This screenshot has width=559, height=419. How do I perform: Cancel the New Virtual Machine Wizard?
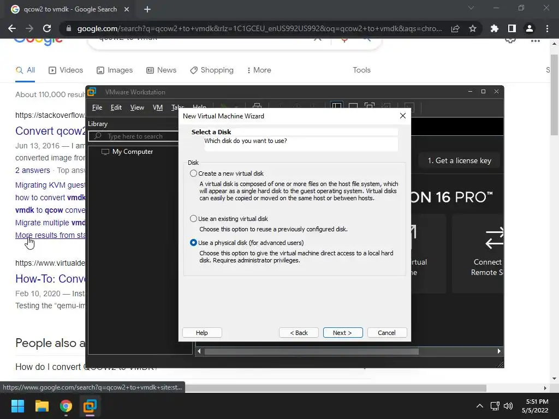[x=387, y=332]
